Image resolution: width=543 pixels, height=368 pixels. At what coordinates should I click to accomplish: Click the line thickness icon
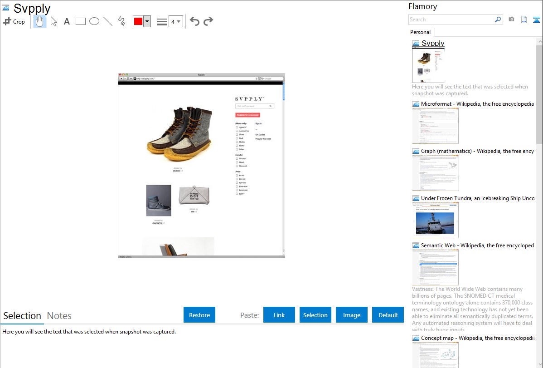(x=162, y=21)
